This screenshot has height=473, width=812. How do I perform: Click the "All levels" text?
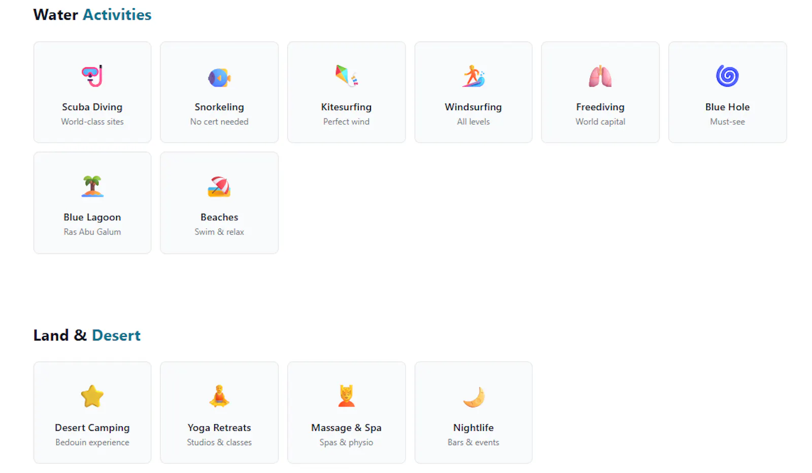click(x=473, y=122)
